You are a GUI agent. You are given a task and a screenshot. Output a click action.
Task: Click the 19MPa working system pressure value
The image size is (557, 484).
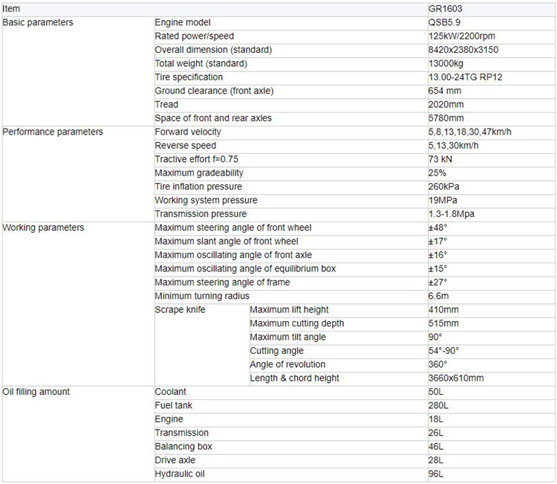click(443, 200)
